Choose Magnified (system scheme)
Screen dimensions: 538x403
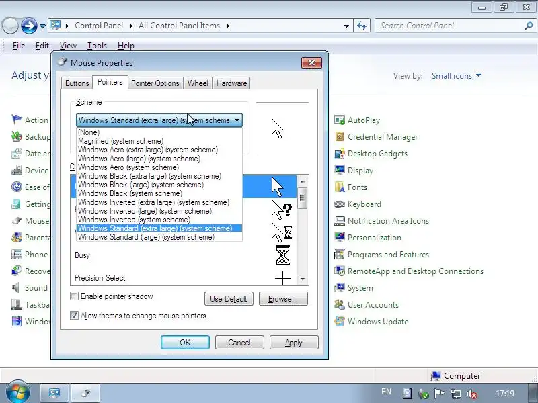[x=159, y=141]
